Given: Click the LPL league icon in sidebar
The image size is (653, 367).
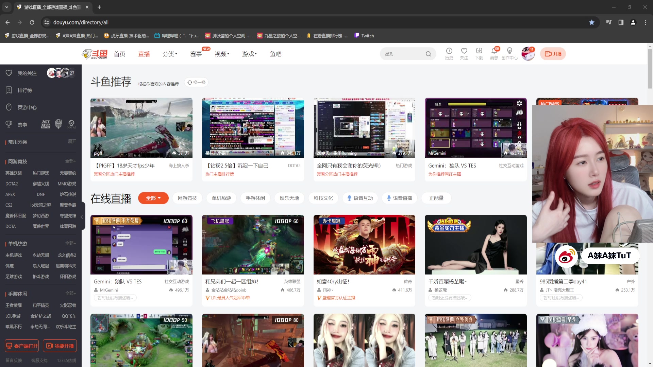Looking at the screenshot, I should click(46, 124).
